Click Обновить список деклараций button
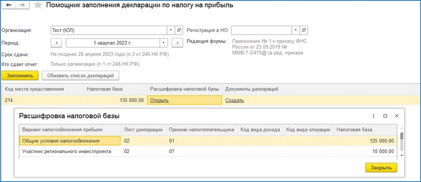Image resolution: width=421 pixels, height=182 pixels. coord(80,75)
